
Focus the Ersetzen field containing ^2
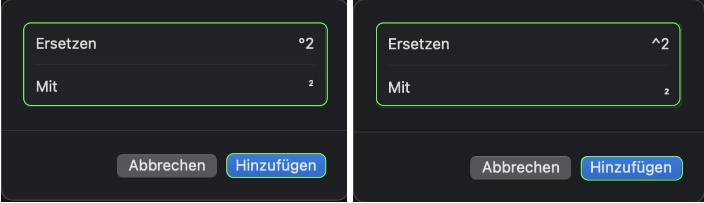tap(660, 44)
